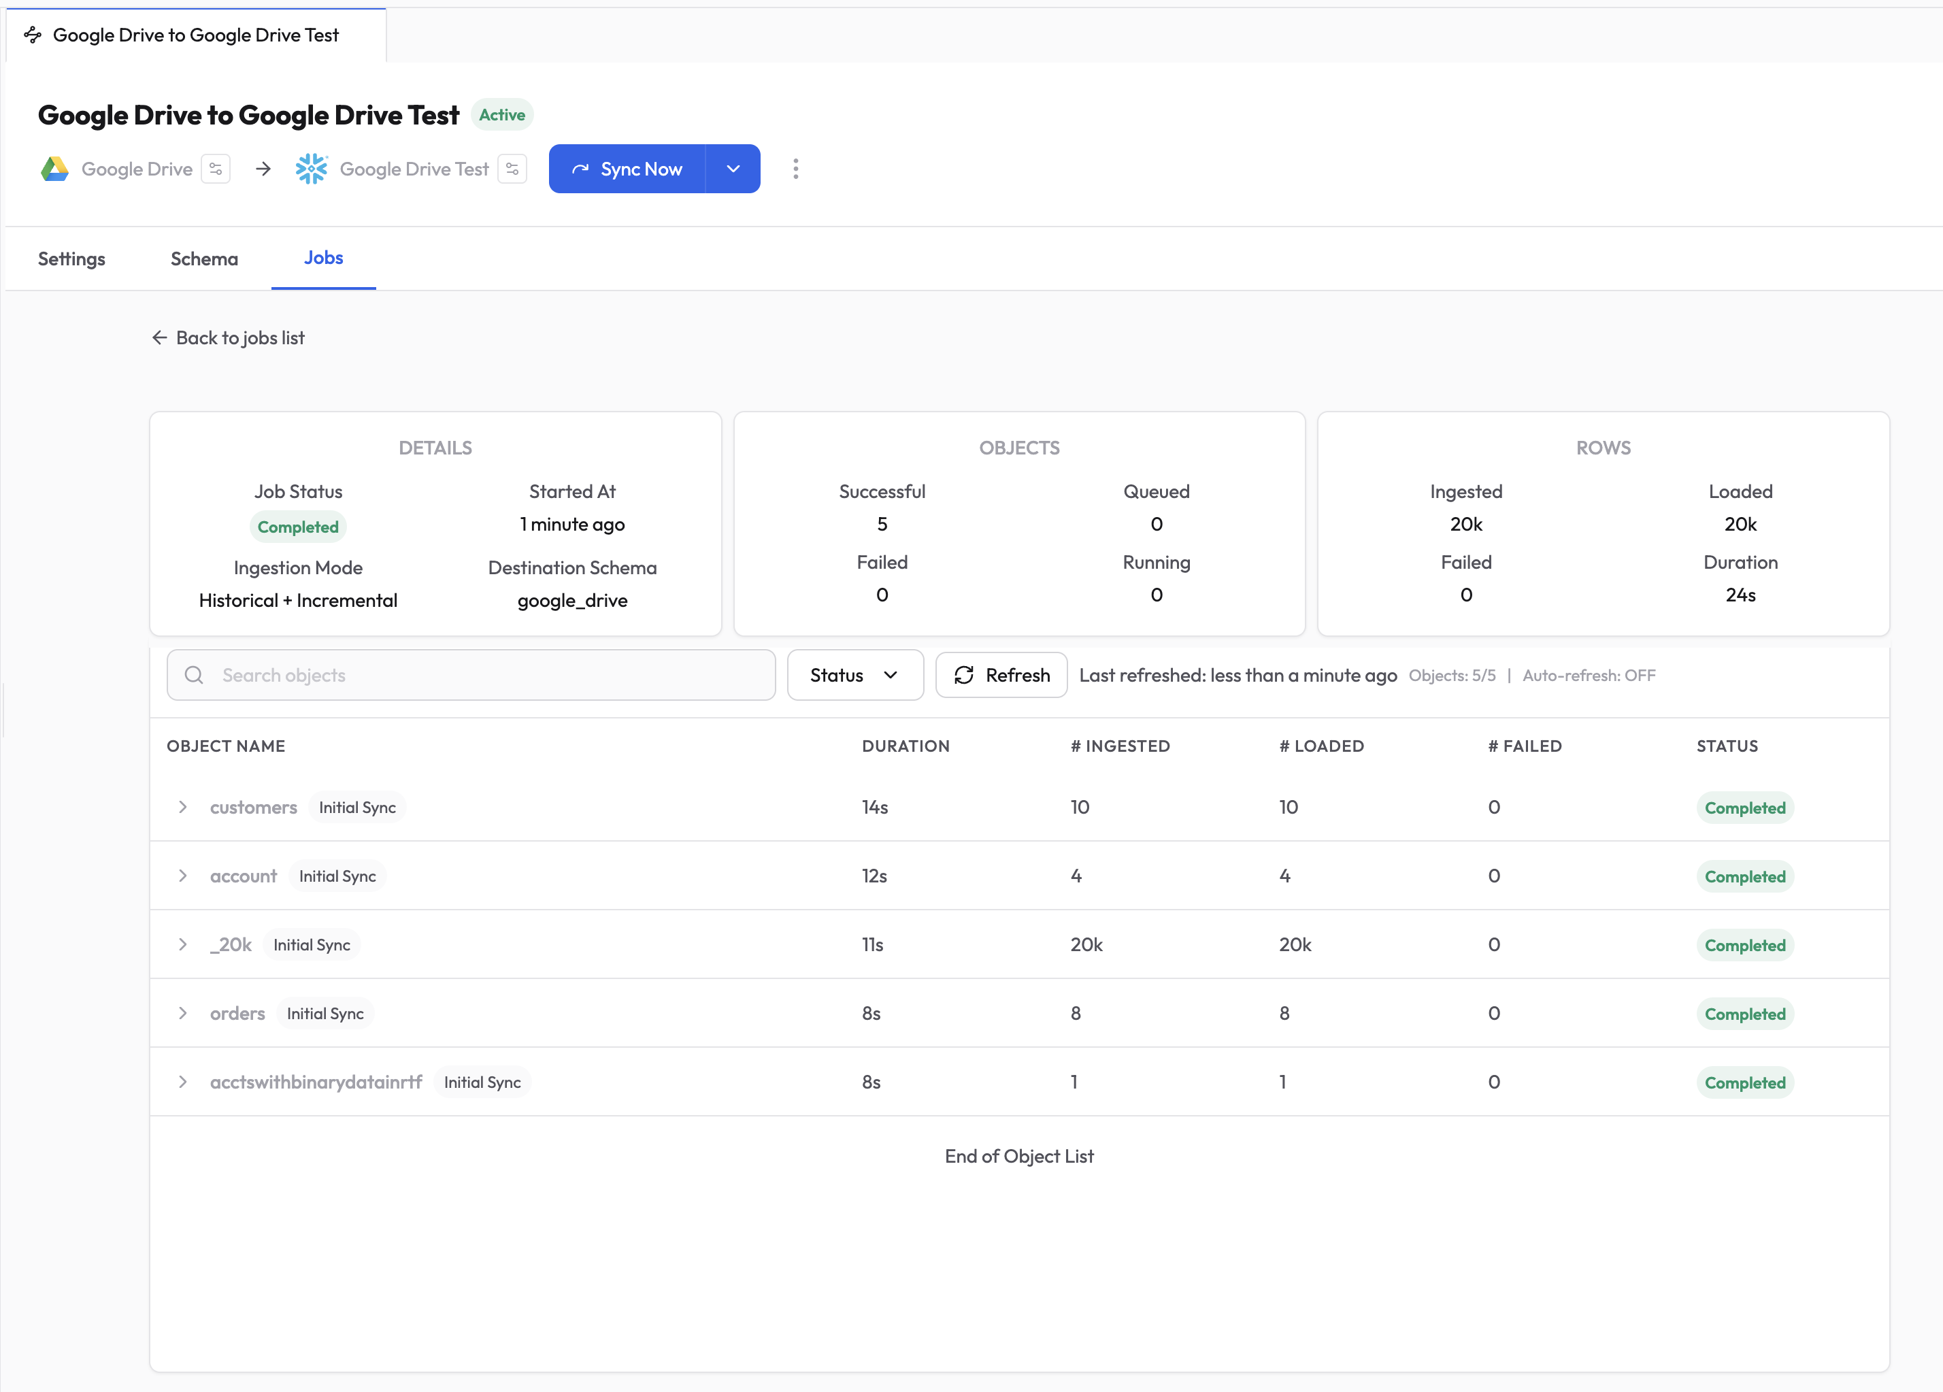Screen dimensions: 1943x1392
Task: Open Sync Now dropdown arrow
Action: tap(733, 169)
